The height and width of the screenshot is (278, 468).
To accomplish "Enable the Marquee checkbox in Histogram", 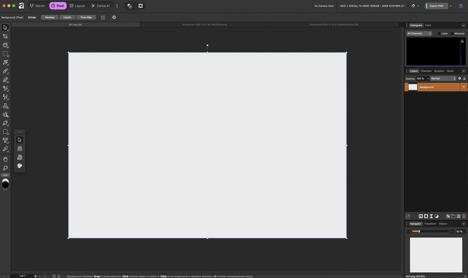I will click(x=452, y=33).
